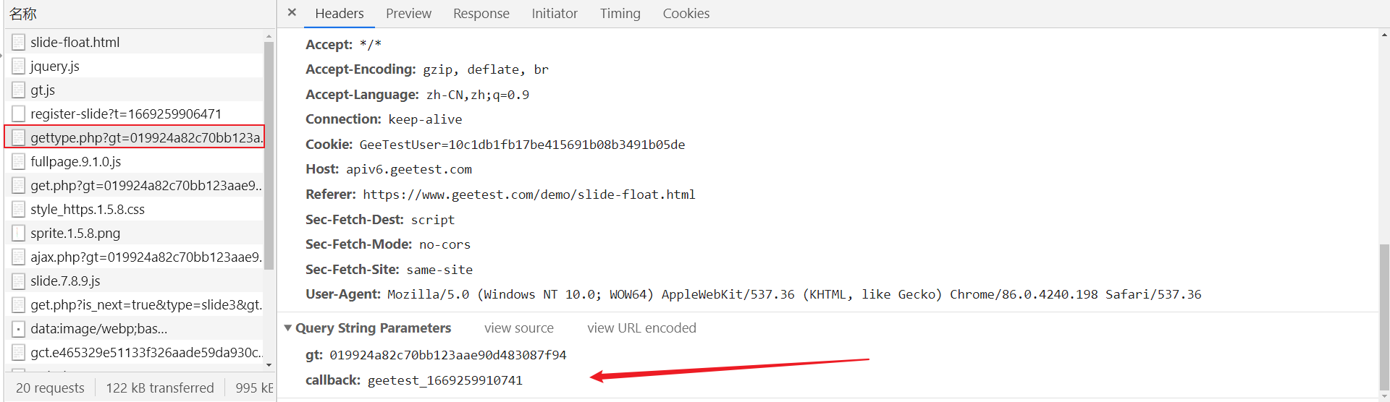This screenshot has width=1390, height=402.
Task: Click the headers pane vertical scrollbar thumb
Action: click(1384, 317)
